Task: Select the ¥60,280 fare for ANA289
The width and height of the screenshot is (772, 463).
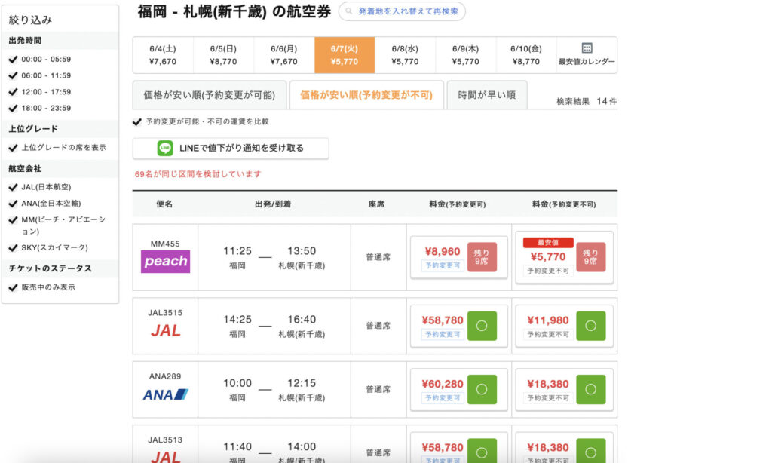Action: (459, 390)
